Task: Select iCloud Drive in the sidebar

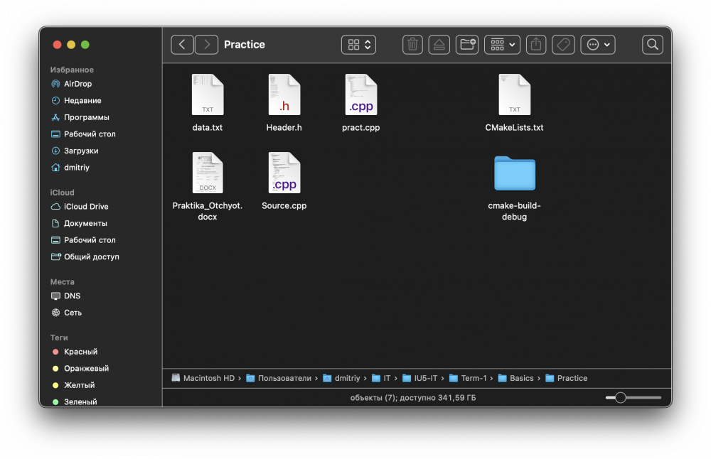Action: tap(85, 207)
